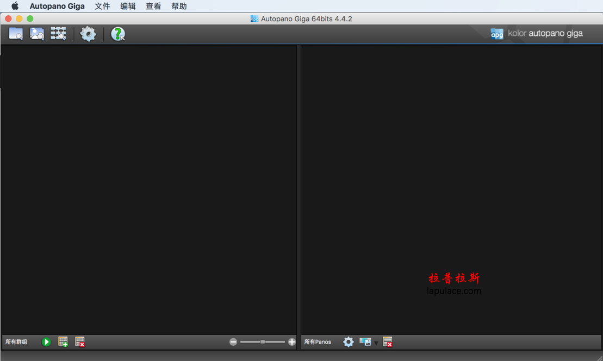The height and width of the screenshot is (361, 603).
Task: Open the Apple menu
Action: click(14, 6)
